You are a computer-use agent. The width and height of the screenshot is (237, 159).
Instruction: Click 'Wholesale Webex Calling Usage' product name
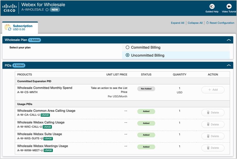click(x=41, y=122)
